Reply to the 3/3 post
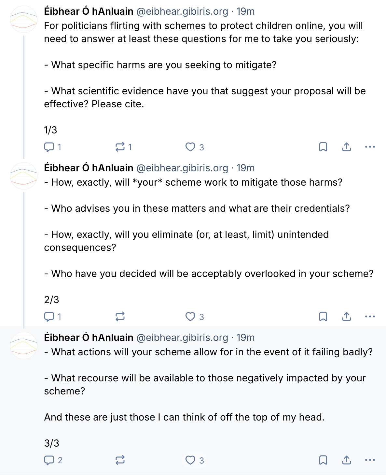 click(49, 460)
